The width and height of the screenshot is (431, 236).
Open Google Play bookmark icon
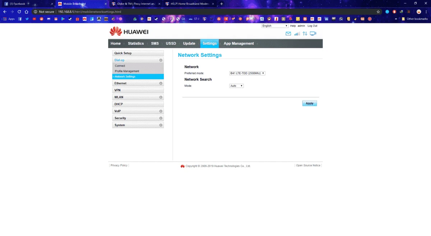click(63, 19)
